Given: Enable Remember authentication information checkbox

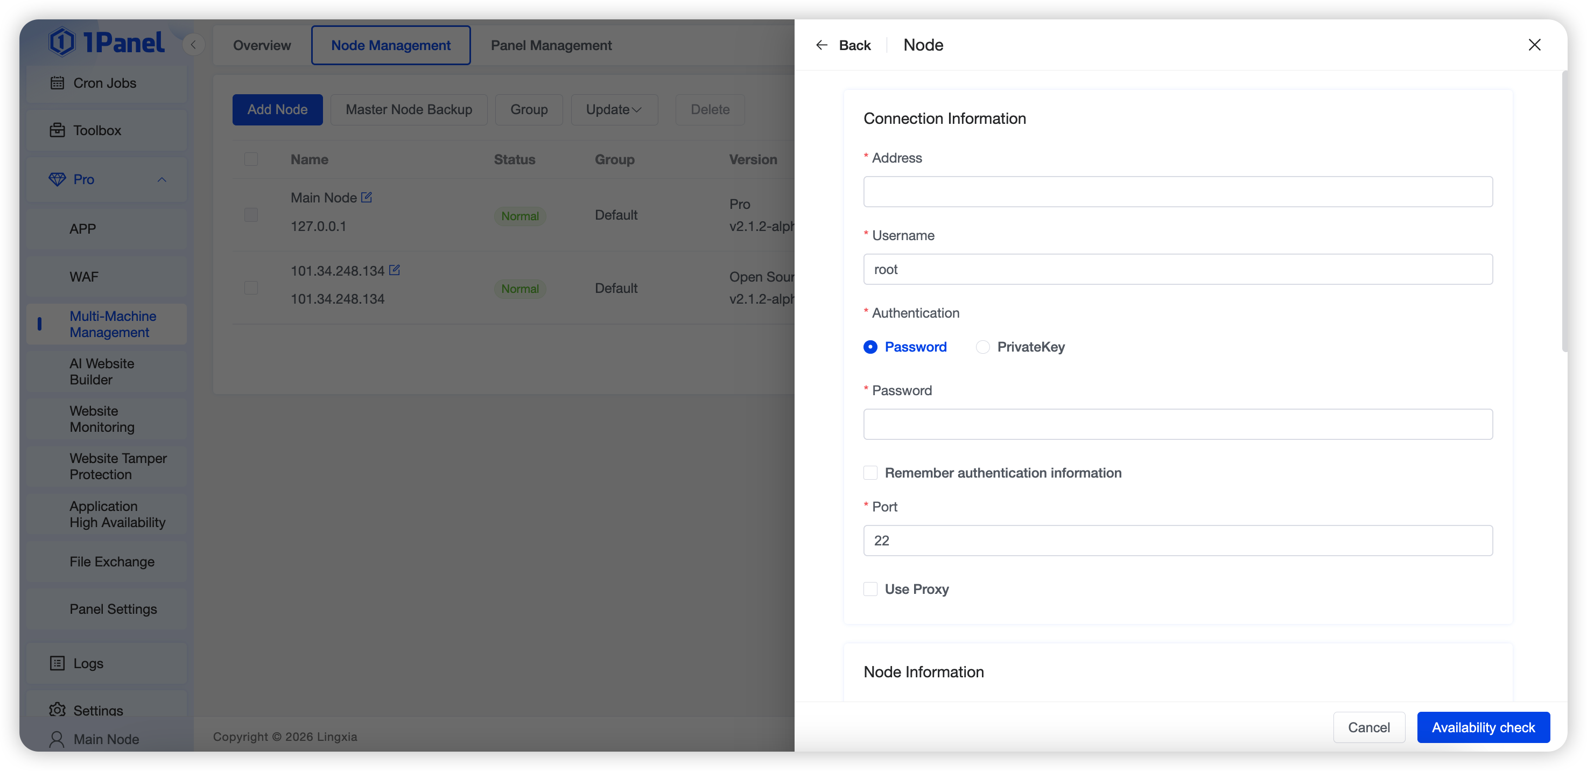Looking at the screenshot, I should pyautogui.click(x=870, y=473).
